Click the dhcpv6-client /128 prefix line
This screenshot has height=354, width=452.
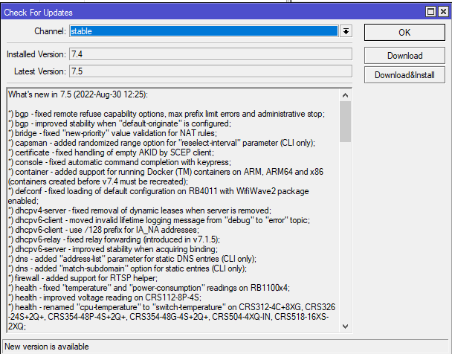coord(103,230)
